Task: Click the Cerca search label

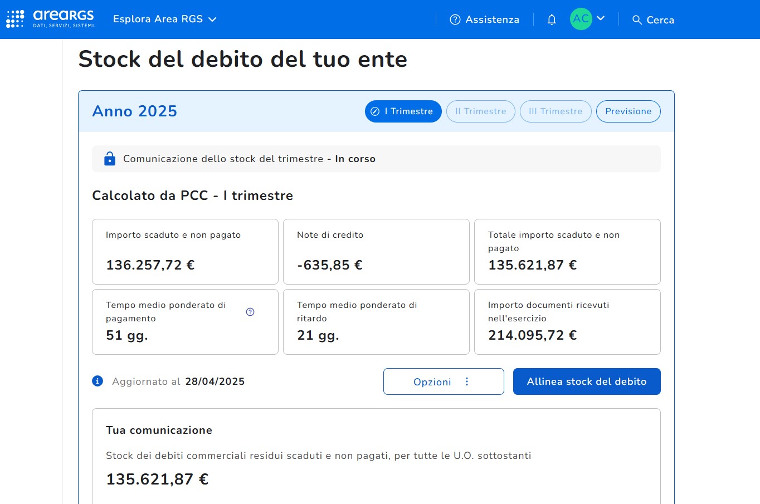Action: coord(660,20)
